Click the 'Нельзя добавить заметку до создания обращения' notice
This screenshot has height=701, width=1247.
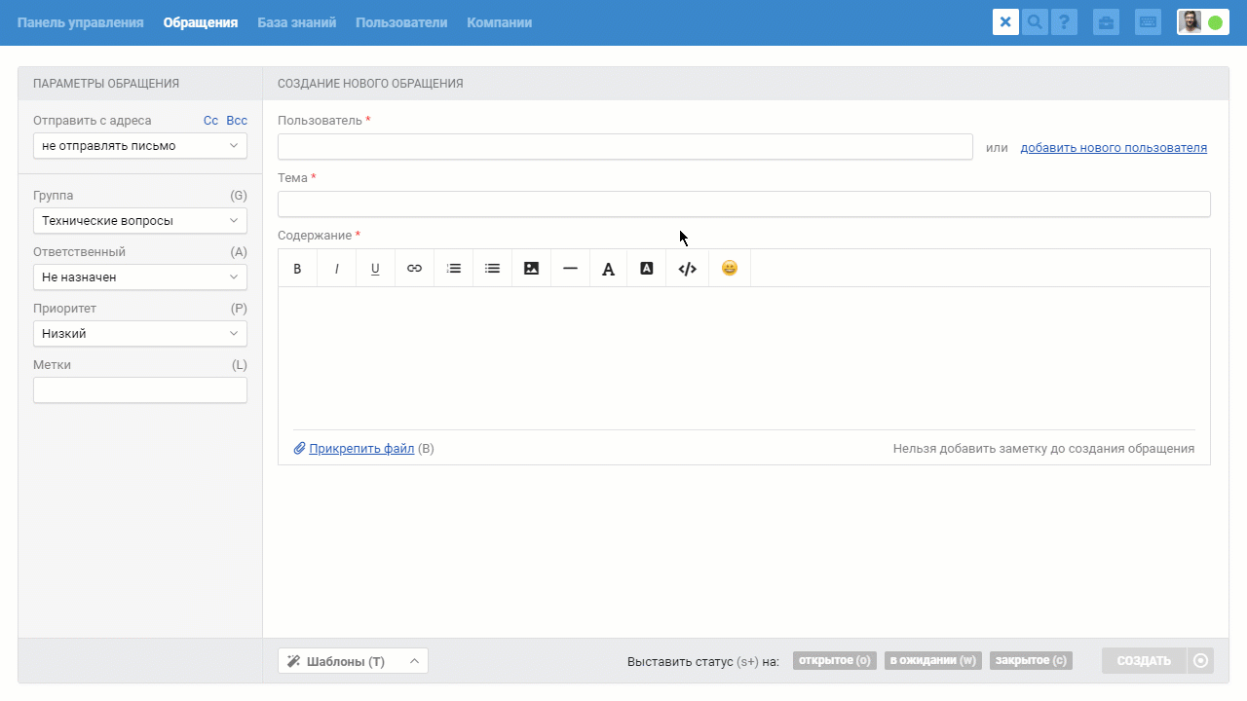click(1043, 449)
